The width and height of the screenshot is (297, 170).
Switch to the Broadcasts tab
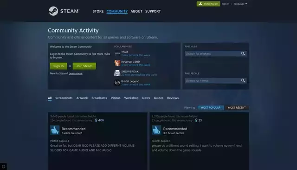pos(99,98)
